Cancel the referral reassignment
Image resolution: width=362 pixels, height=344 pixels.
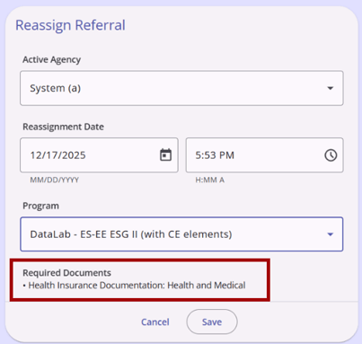coord(155,322)
